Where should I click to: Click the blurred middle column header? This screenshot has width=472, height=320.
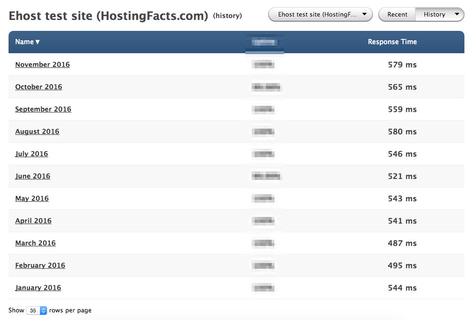pos(264,42)
